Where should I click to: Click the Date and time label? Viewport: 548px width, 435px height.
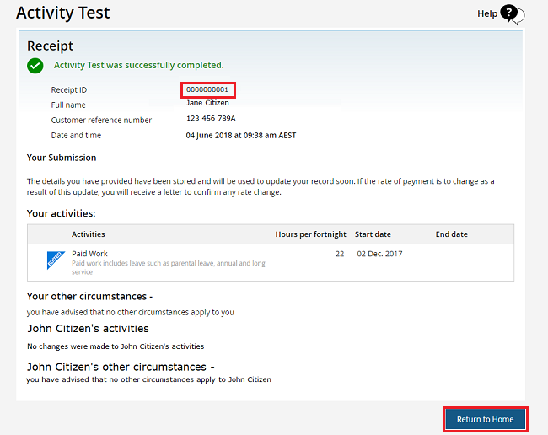coord(76,135)
